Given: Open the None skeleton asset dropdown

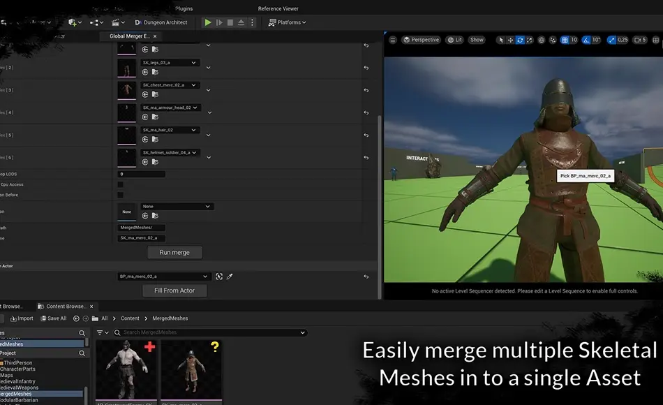Looking at the screenshot, I should coord(177,207).
